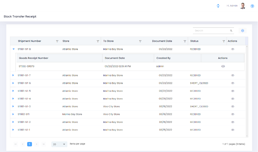Click the admin profile avatar
258x152 pixels.
(243, 6)
